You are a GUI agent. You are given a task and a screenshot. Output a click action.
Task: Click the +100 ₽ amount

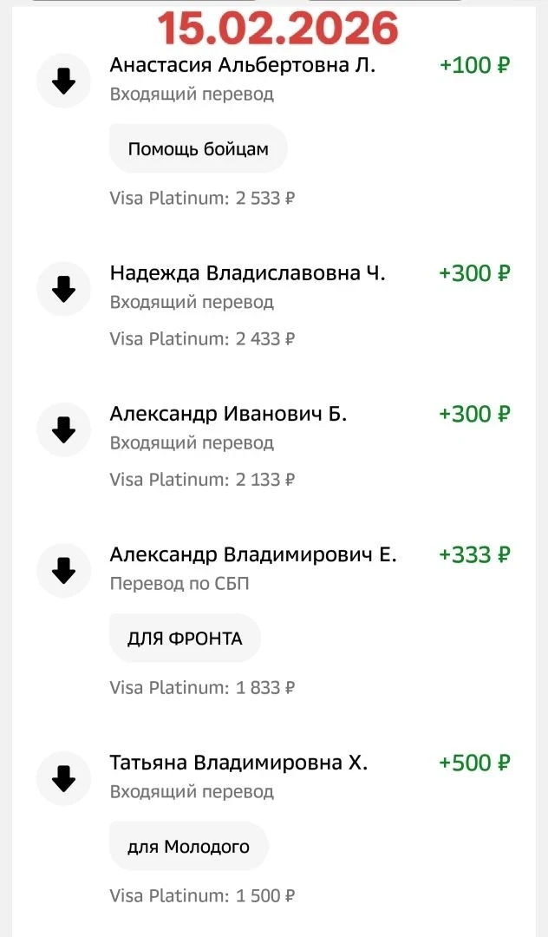pos(474,66)
